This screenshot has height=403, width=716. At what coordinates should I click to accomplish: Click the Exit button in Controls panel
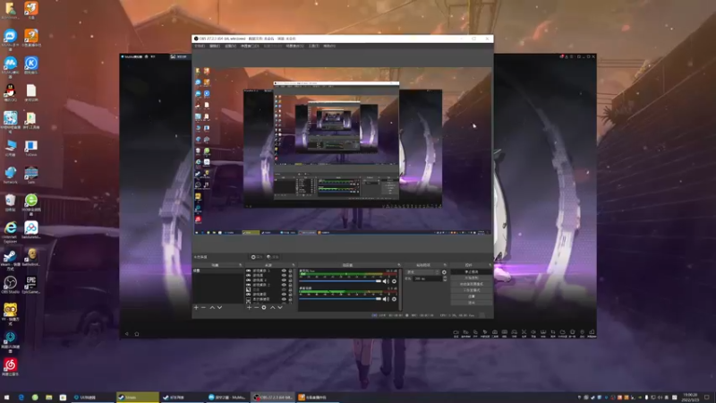coord(472,303)
